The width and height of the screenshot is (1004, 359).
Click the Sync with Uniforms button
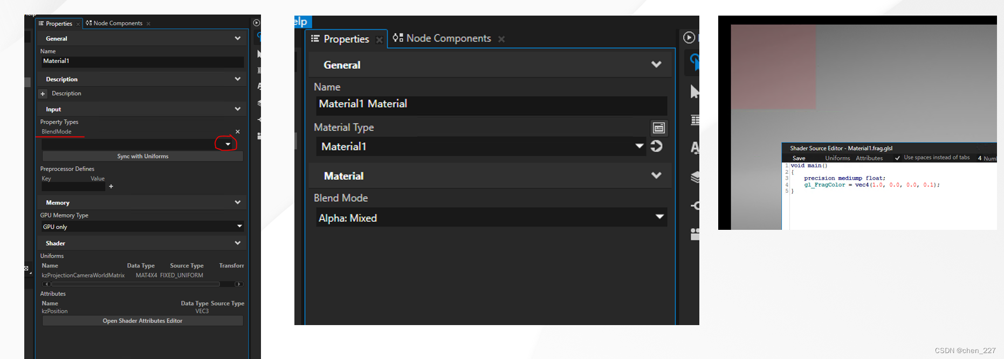pos(142,156)
